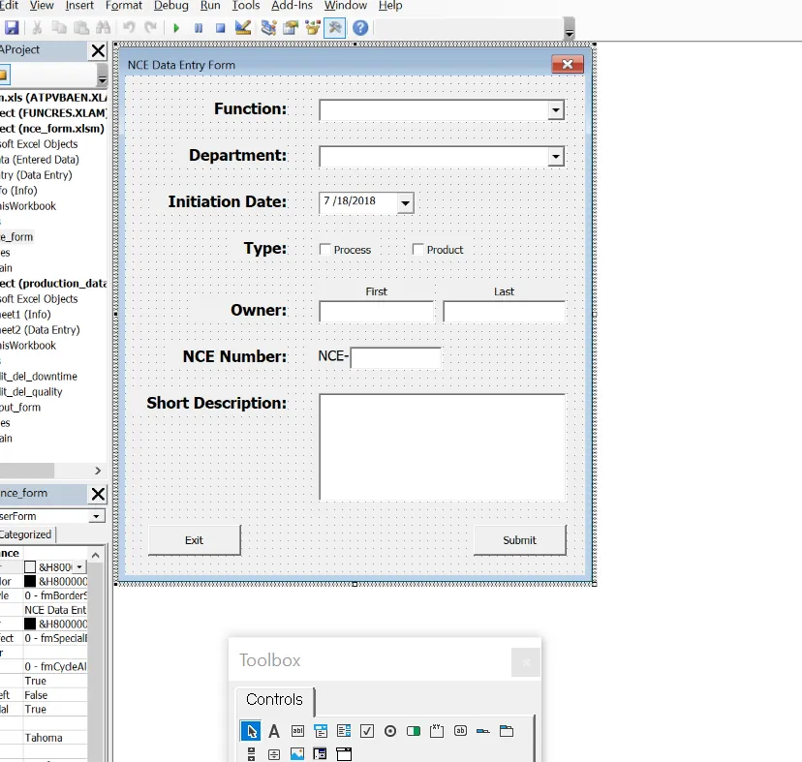Select the ListBox control in Toolbox

(x=344, y=731)
